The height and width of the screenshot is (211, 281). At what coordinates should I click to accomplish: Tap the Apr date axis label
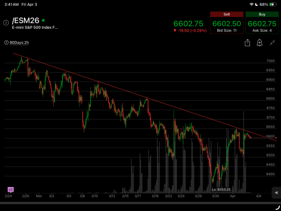(x=232, y=196)
